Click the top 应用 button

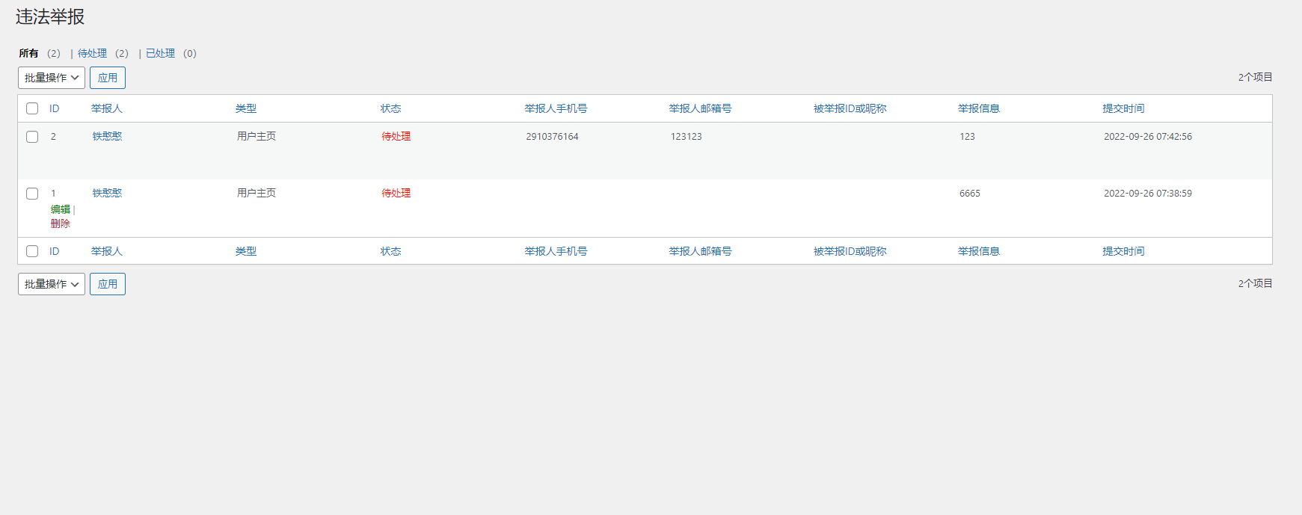pyautogui.click(x=108, y=78)
